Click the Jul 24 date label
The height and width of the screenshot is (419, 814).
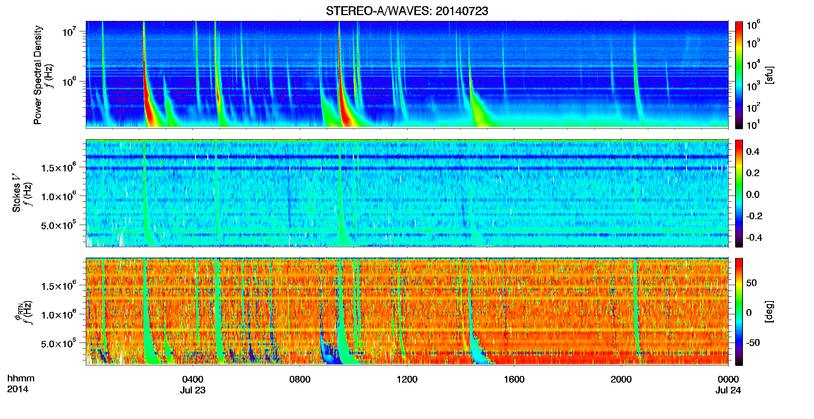728,390
